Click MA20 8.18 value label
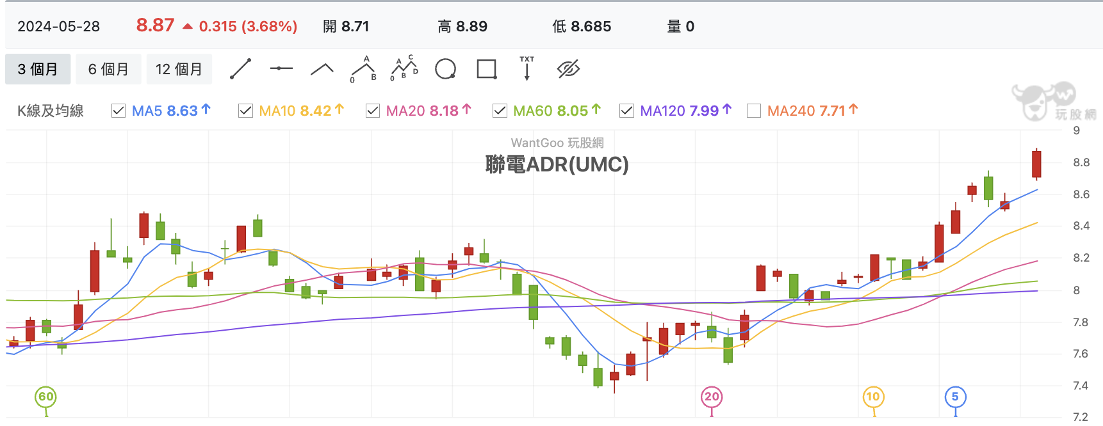Image resolution: width=1103 pixels, height=426 pixels. [x=429, y=111]
